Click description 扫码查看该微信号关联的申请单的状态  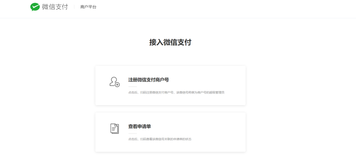[x=166, y=139]
